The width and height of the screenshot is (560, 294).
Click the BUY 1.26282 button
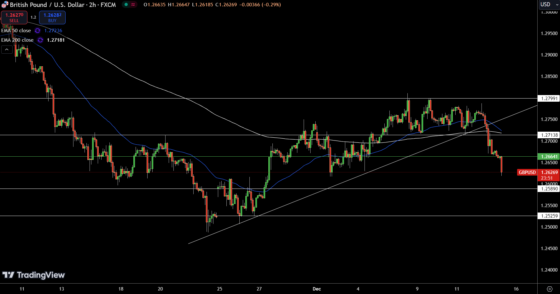click(x=52, y=17)
